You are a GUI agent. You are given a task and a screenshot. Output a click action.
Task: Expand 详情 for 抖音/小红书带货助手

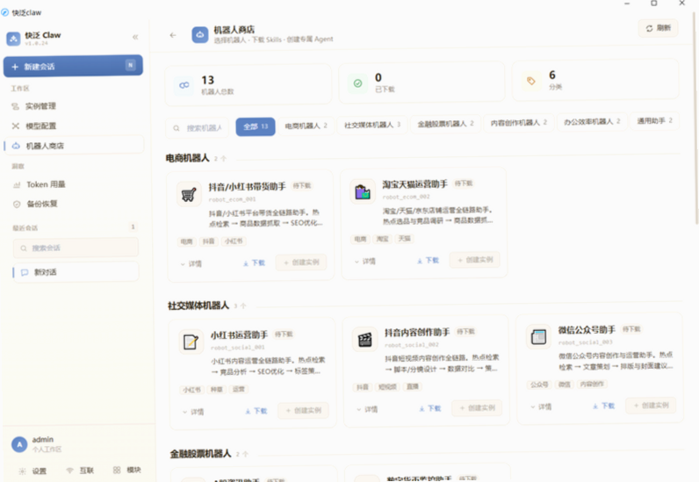pos(191,264)
